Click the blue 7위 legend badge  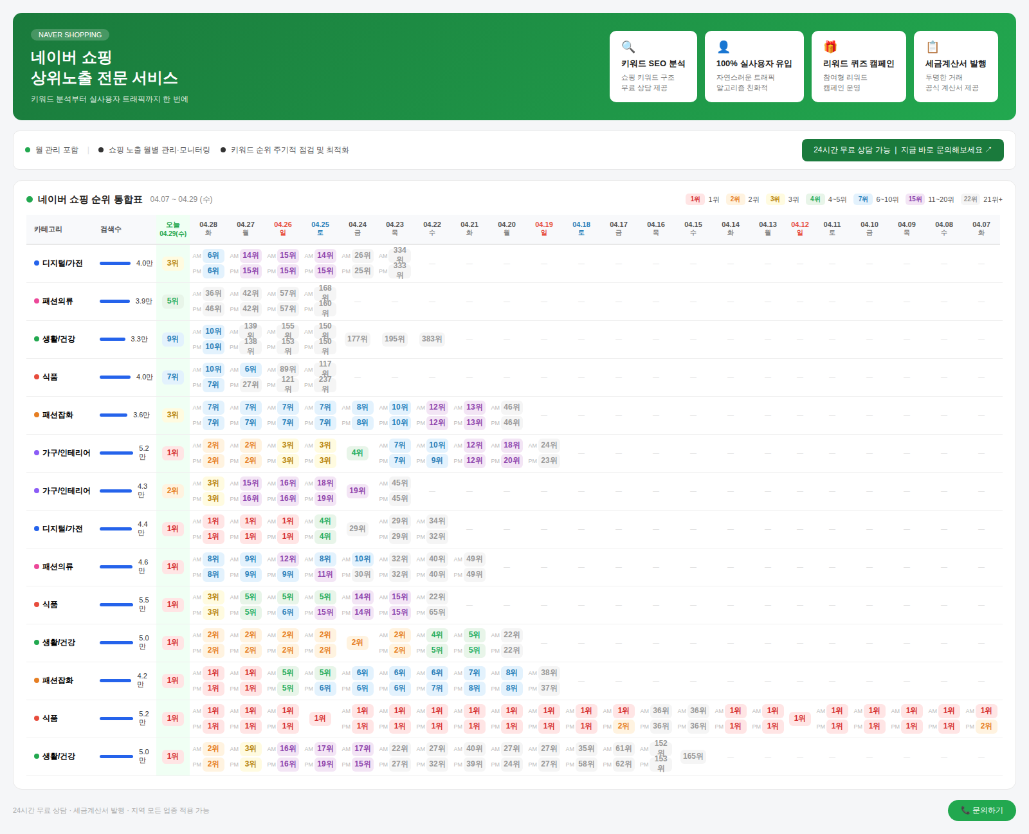862,199
